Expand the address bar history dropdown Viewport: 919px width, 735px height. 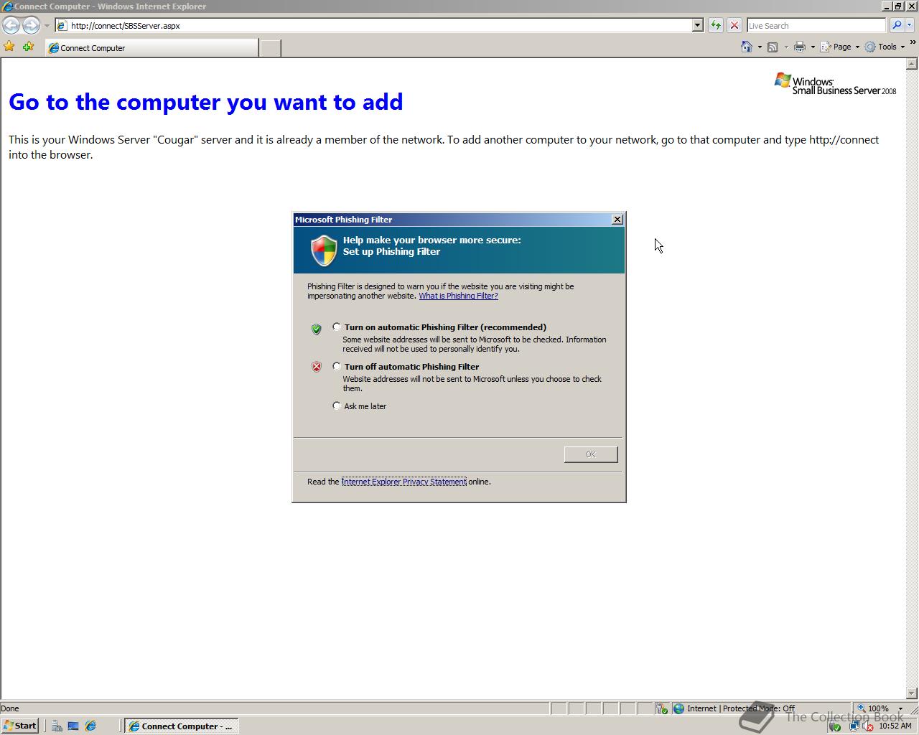[x=697, y=26]
